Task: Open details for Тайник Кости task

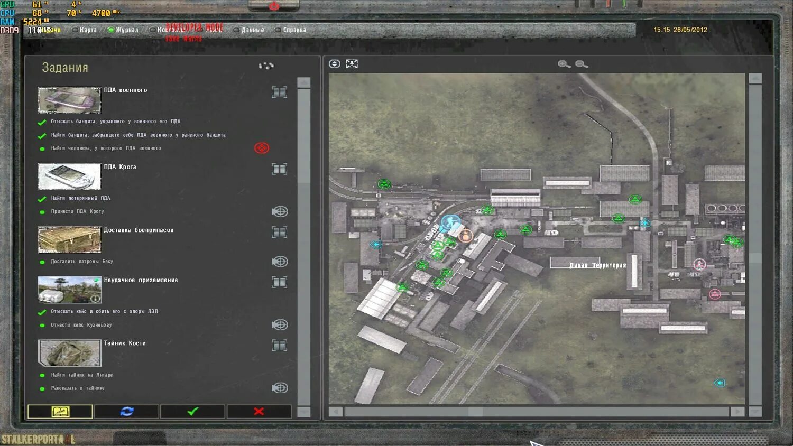Action: (x=280, y=346)
